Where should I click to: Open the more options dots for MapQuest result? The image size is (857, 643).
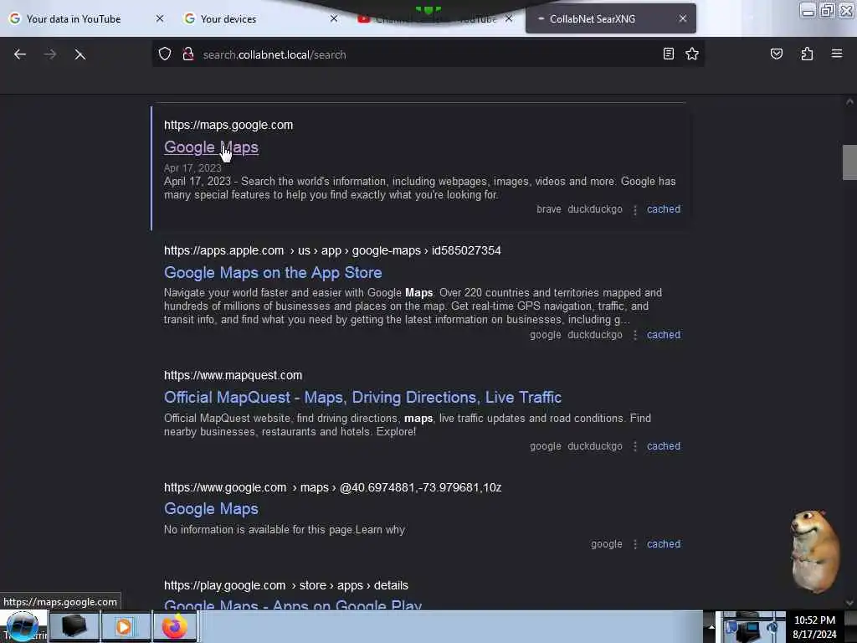(635, 447)
